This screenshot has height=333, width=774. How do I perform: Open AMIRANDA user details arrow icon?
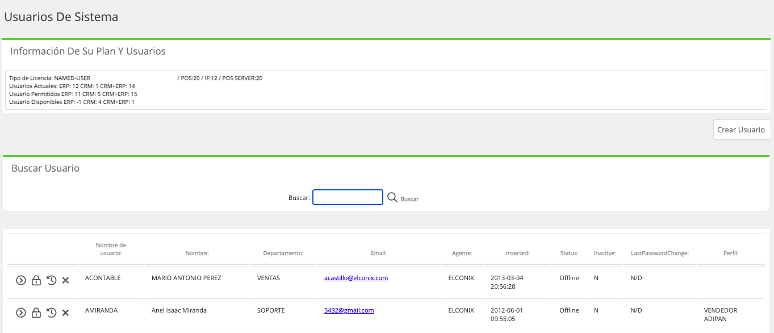pyautogui.click(x=21, y=313)
